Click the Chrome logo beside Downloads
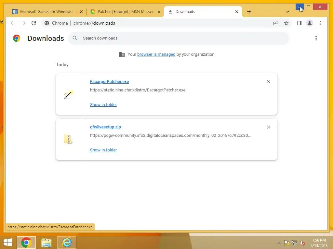This screenshot has width=333, height=249. (x=17, y=38)
